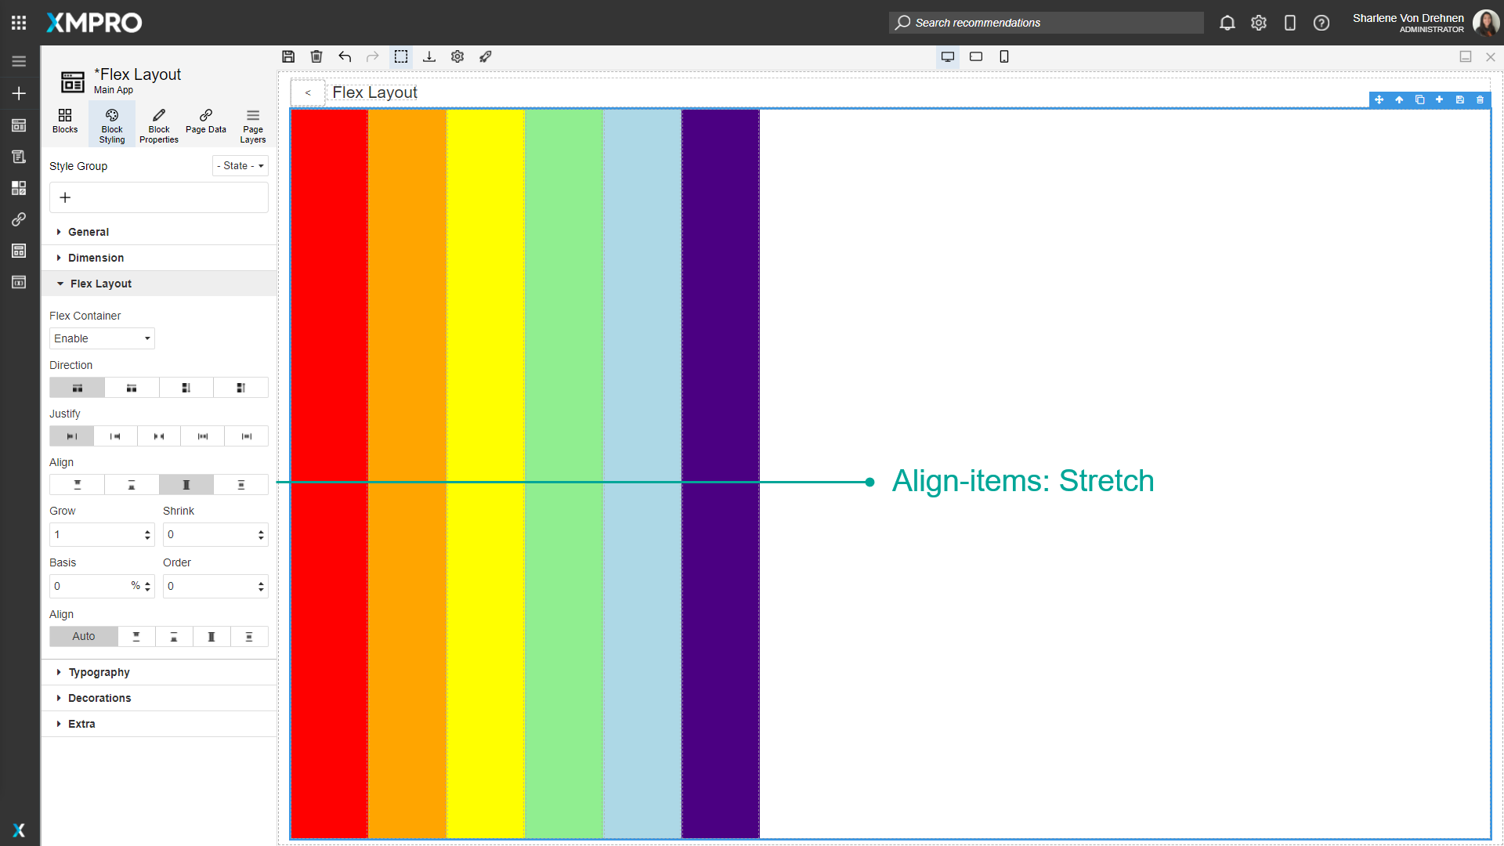Open the Blocks panel
Image resolution: width=1504 pixels, height=846 pixels.
[64, 124]
